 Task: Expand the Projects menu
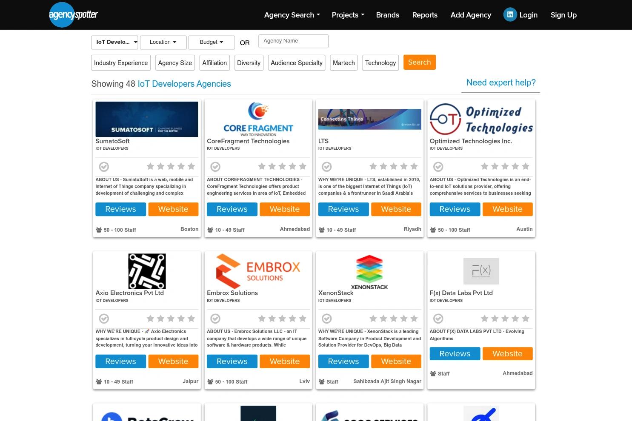coord(348,15)
